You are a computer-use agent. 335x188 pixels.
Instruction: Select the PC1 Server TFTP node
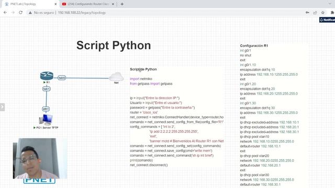coord(46,120)
